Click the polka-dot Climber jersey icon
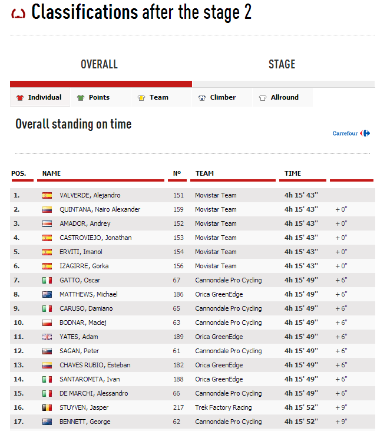377x431 pixels. 202,98
